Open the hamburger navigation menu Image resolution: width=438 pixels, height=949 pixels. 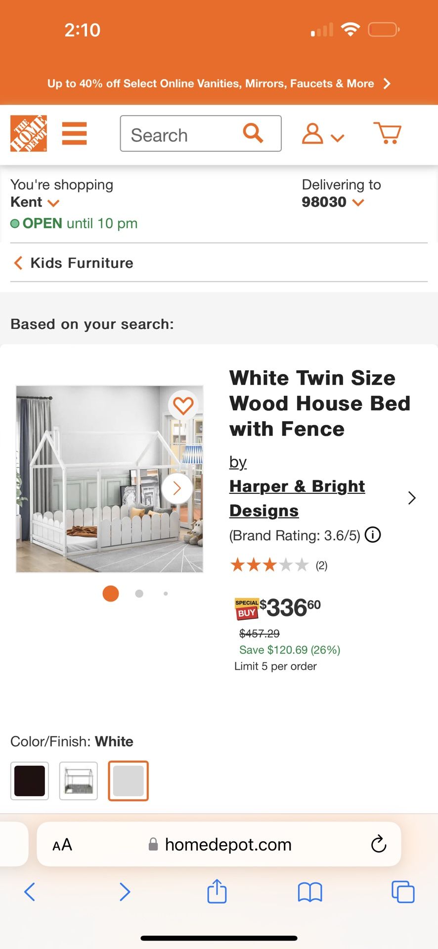coord(74,133)
